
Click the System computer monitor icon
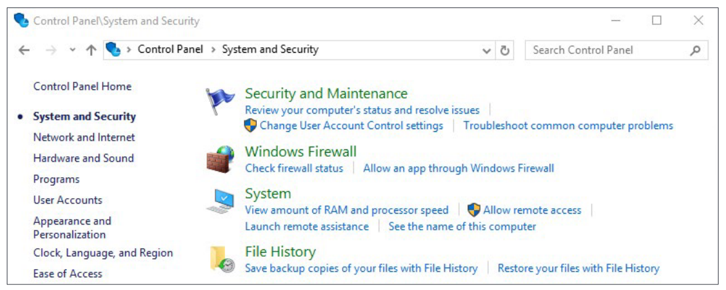(x=220, y=201)
